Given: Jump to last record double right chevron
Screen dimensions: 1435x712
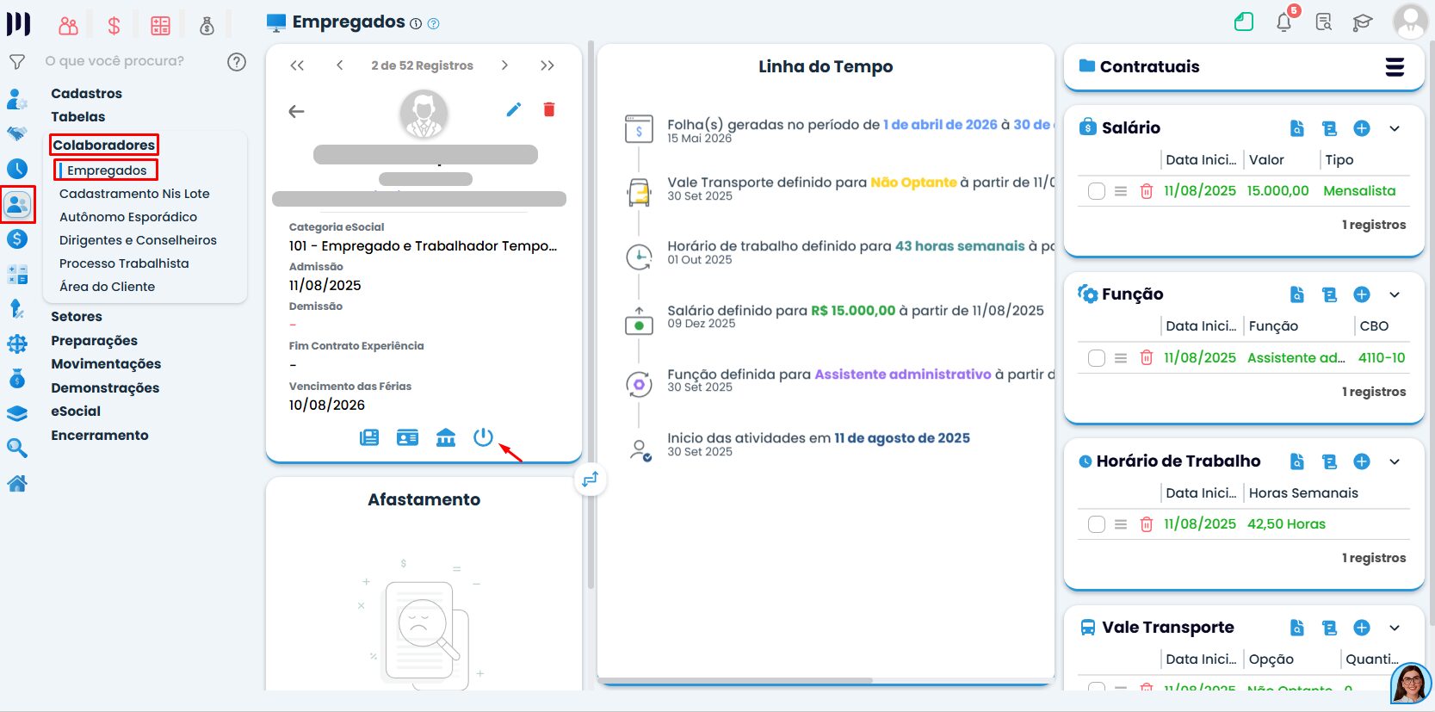Looking at the screenshot, I should 547,65.
